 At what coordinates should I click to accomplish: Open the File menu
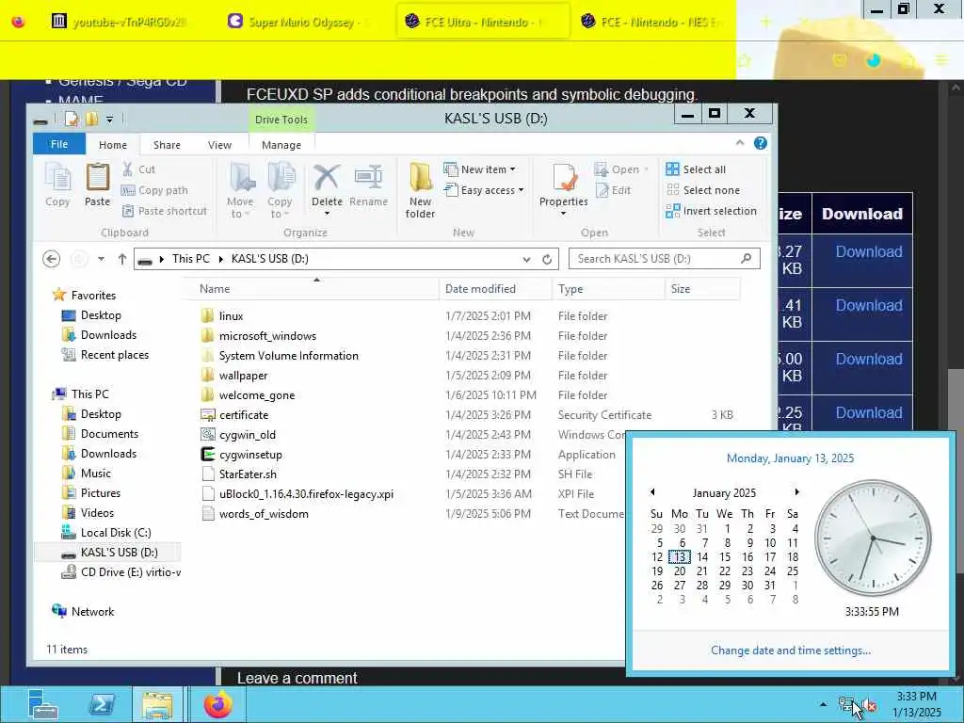point(59,144)
